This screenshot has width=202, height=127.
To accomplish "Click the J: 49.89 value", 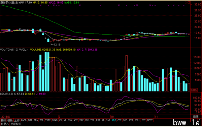I will (41, 94).
